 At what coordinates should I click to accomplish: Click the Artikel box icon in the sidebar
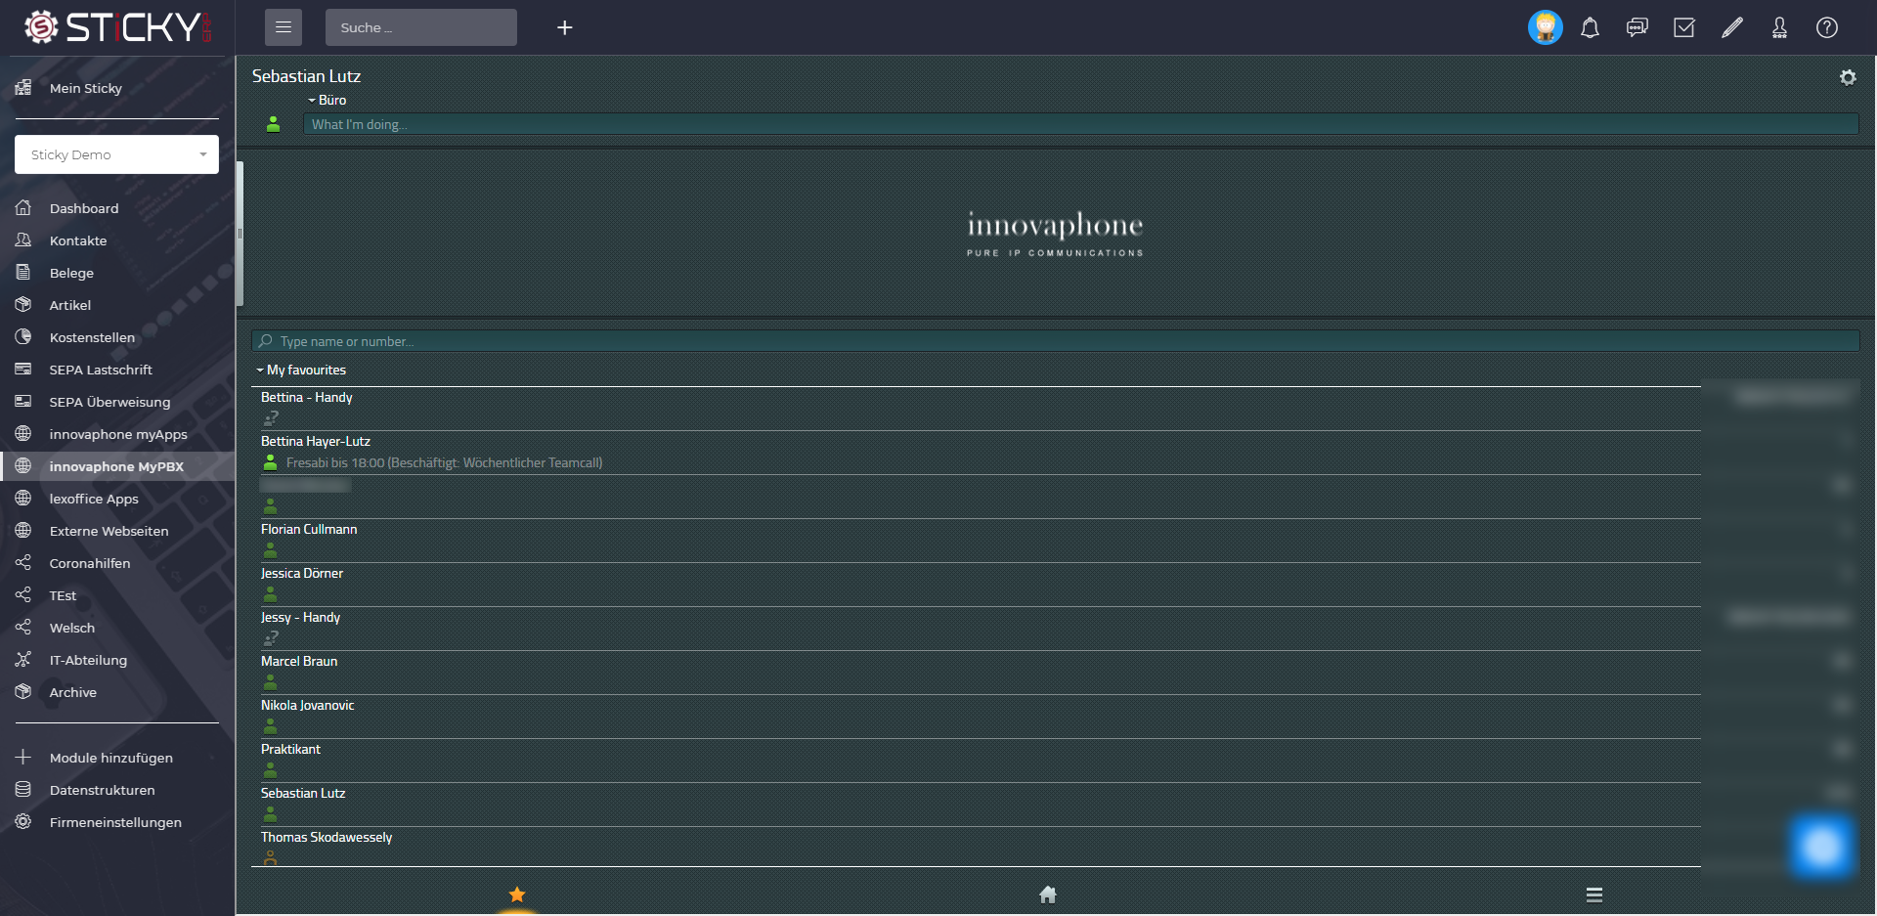pos(23,304)
